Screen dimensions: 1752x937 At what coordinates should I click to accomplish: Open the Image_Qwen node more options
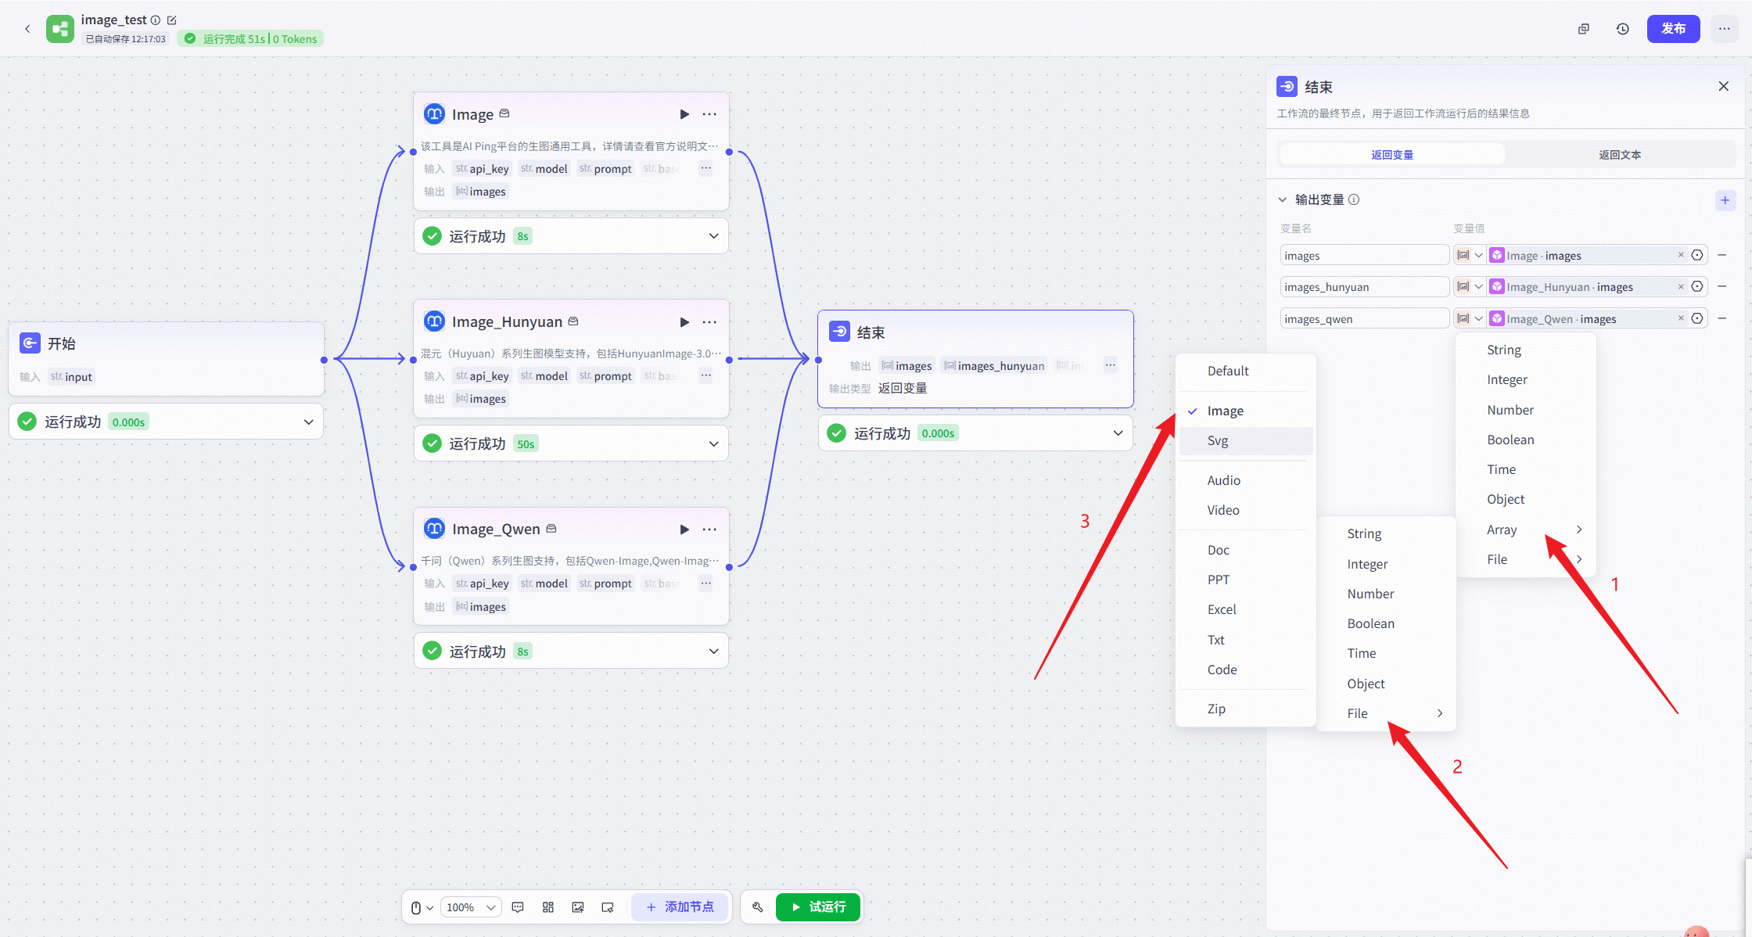pos(709,530)
